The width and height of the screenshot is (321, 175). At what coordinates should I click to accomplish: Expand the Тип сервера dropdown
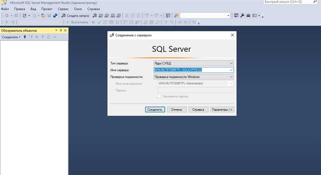(x=231, y=63)
